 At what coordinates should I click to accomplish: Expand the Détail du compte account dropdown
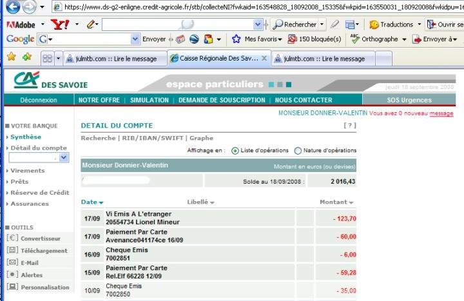coord(64,158)
